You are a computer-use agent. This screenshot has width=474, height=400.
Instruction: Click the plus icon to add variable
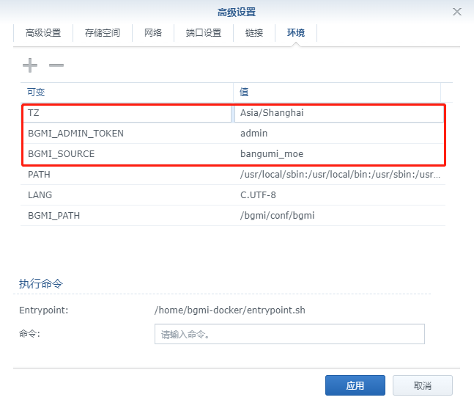click(29, 65)
